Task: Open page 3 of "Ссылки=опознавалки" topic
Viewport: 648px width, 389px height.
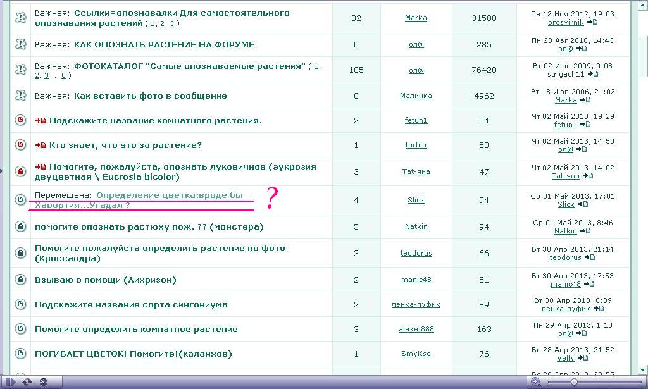Action: click(171, 23)
